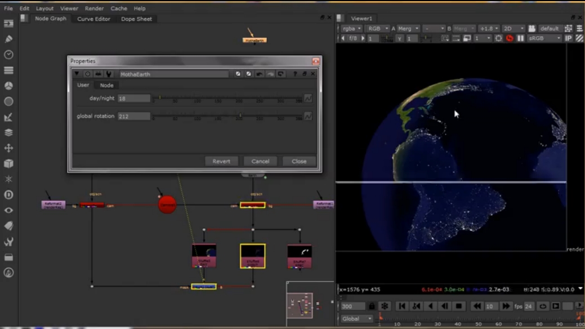Click the camera lock icon in Viewer1
The height and width of the screenshot is (329, 585).
pyautogui.click(x=532, y=28)
